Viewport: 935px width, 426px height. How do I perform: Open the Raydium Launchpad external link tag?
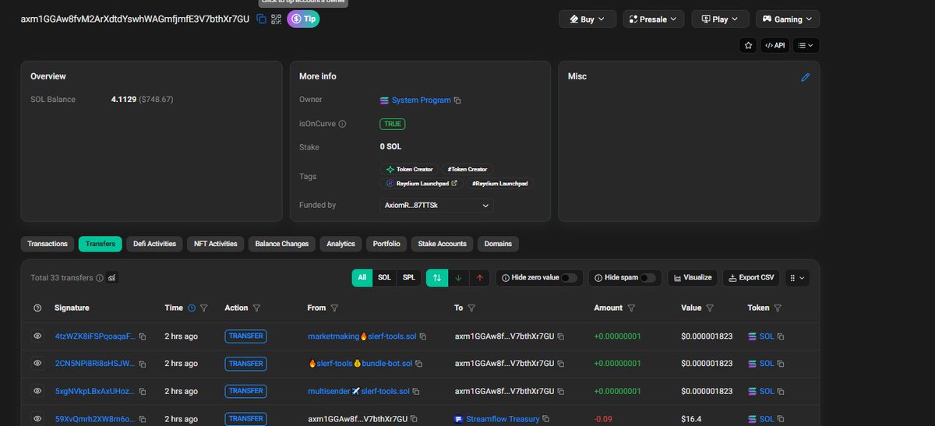(421, 184)
